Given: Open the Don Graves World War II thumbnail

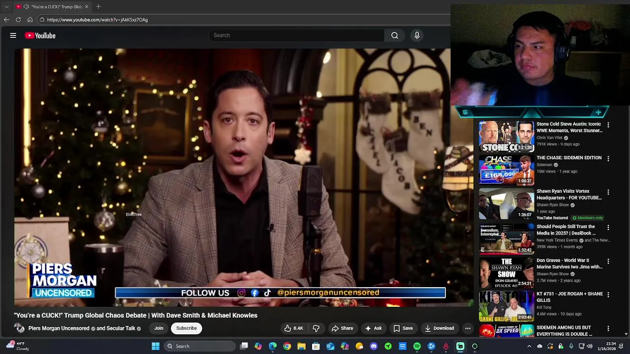Looking at the screenshot, I should coord(506,273).
